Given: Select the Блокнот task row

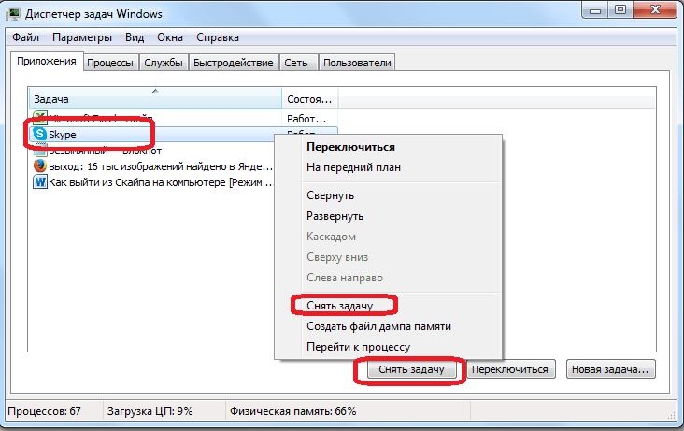Looking at the screenshot, I should pyautogui.click(x=152, y=151).
